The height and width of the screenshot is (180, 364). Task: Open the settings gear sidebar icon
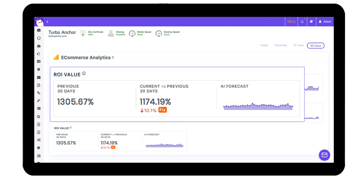pyautogui.click(x=39, y=148)
